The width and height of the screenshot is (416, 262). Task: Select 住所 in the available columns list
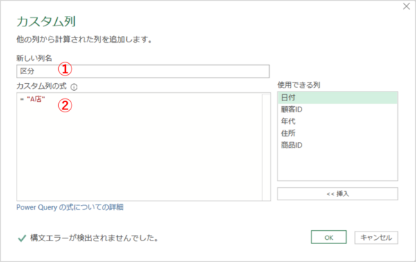click(x=338, y=133)
